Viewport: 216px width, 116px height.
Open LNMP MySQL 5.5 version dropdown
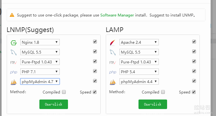[40, 52]
